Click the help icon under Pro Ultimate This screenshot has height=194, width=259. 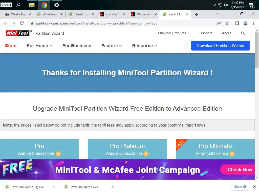(x=232, y=154)
